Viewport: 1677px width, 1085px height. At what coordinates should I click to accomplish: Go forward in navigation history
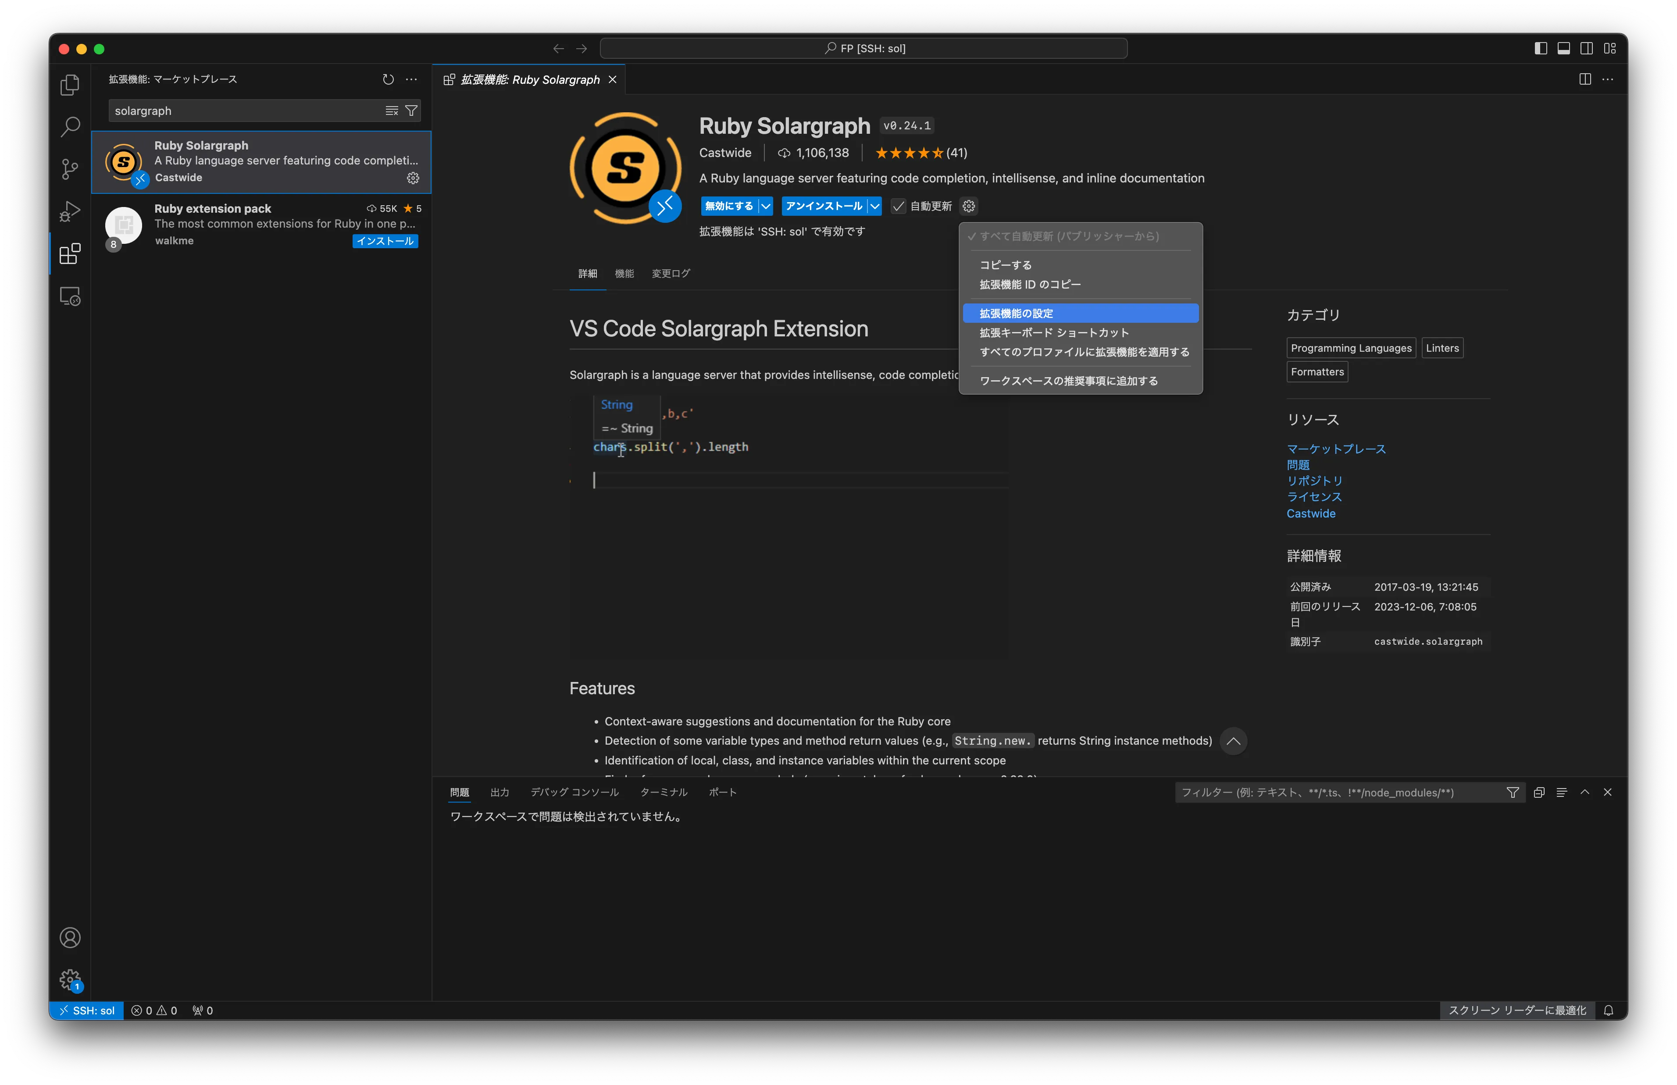coord(582,48)
